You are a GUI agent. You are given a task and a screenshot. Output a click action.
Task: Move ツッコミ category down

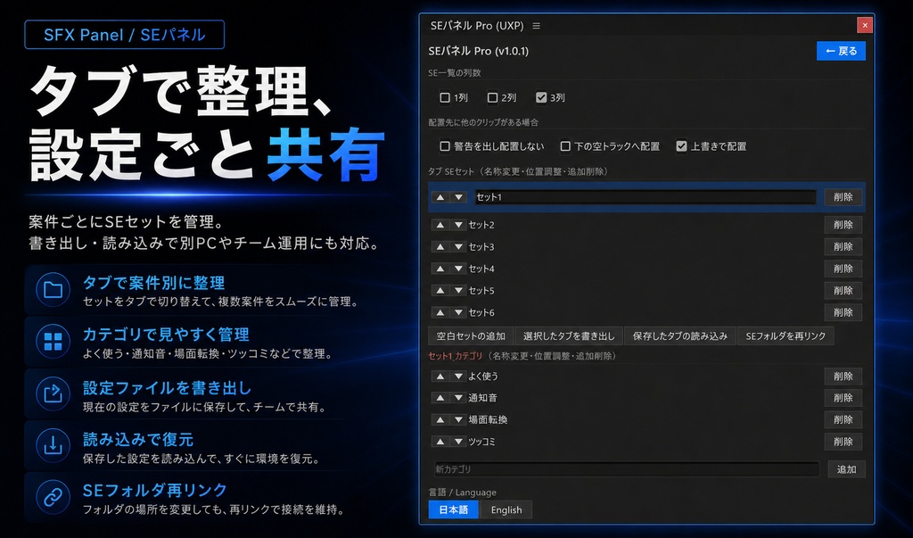459,442
